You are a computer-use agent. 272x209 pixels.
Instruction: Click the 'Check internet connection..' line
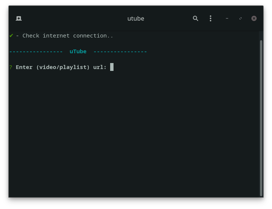click(68, 36)
